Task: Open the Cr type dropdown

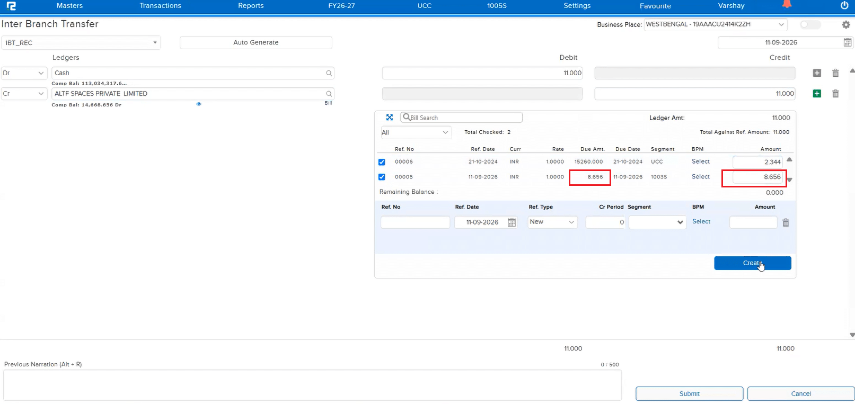Action: [24, 94]
